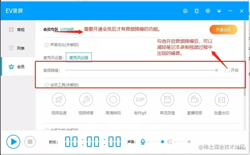Open the 直播视频 camera tool
Viewport: 250px width, 155px height.
(x=195, y=100)
